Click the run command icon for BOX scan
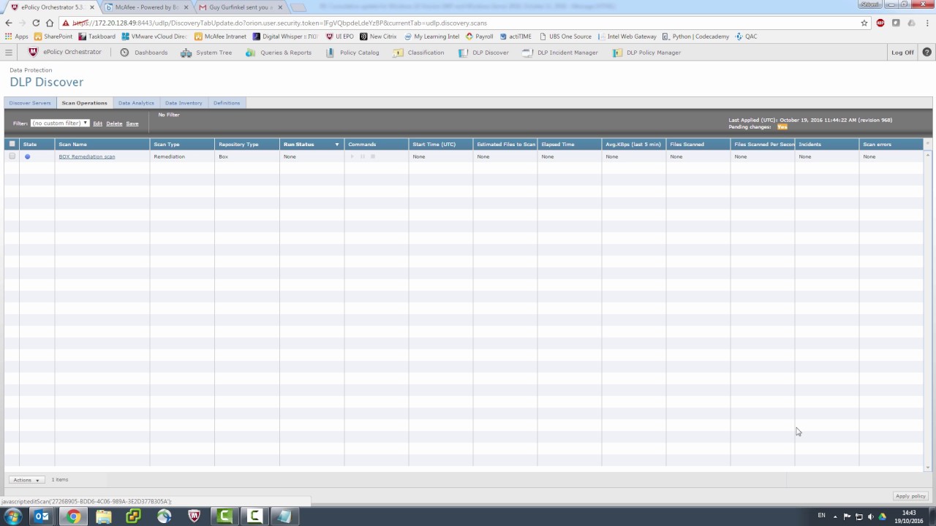 click(x=352, y=156)
